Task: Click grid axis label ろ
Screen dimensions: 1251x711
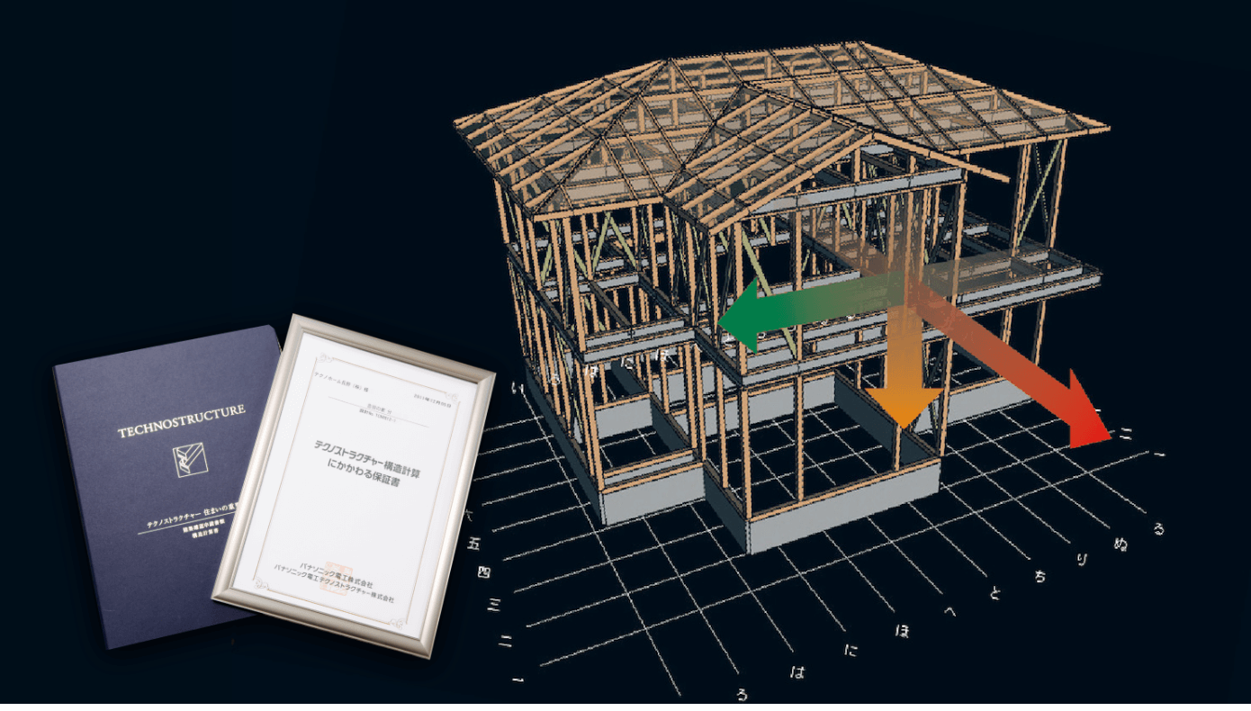Action: 742,694
